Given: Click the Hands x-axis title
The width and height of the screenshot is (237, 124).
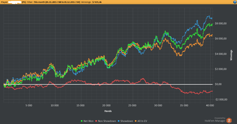Looking at the screenshot, I should [x=108, y=111].
